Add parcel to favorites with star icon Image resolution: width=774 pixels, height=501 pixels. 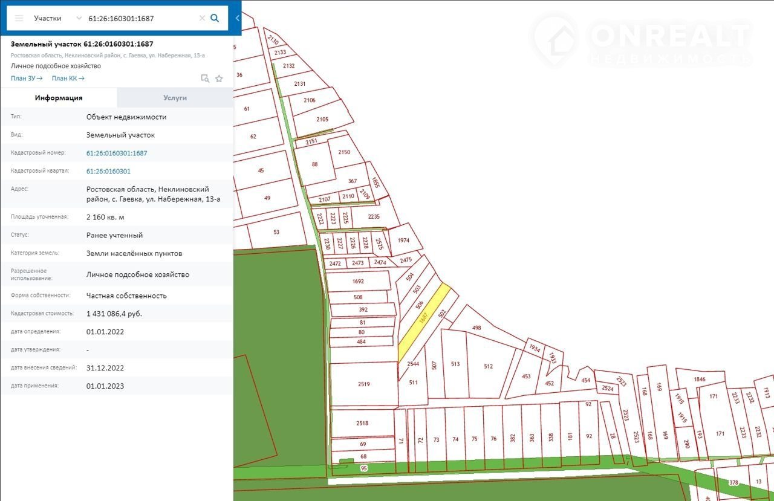[x=219, y=79]
